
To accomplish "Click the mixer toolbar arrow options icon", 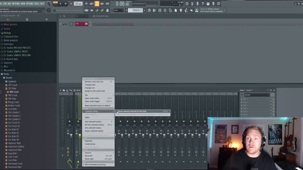I will [x=60, y=90].
